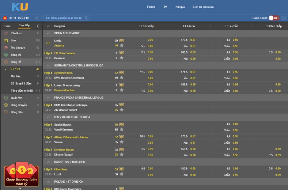This screenshot has width=288, height=190.
Task: Click the Vietnam flag language icon
Action: point(5,18)
